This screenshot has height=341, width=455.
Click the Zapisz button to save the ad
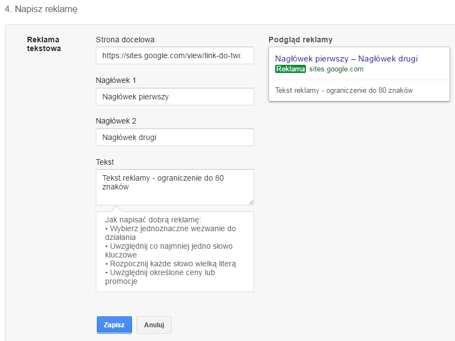(114, 325)
